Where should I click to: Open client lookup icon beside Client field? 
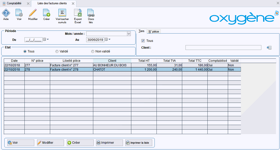point(269,48)
